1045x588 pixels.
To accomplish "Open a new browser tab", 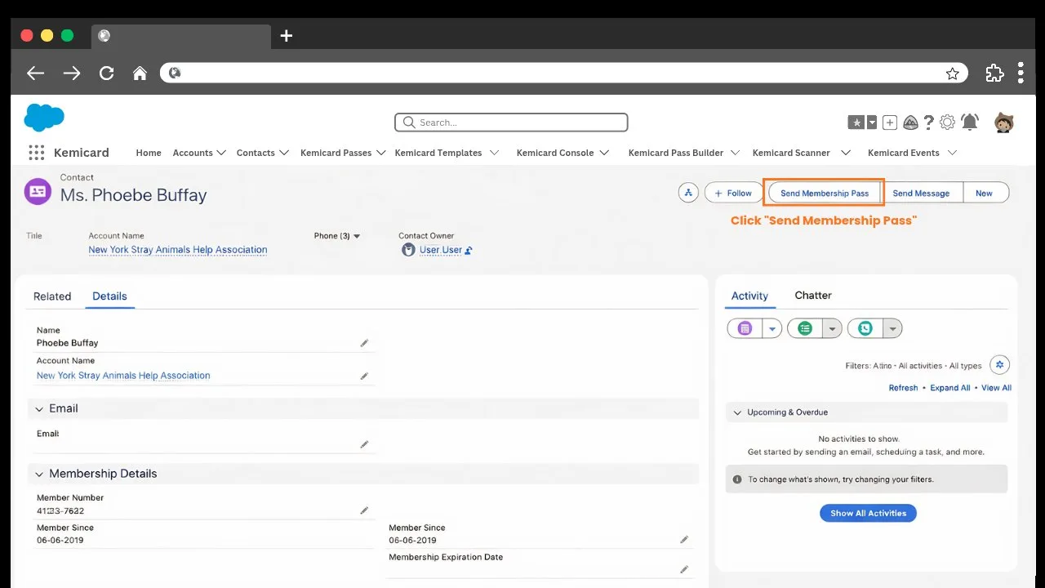I will coord(286,36).
